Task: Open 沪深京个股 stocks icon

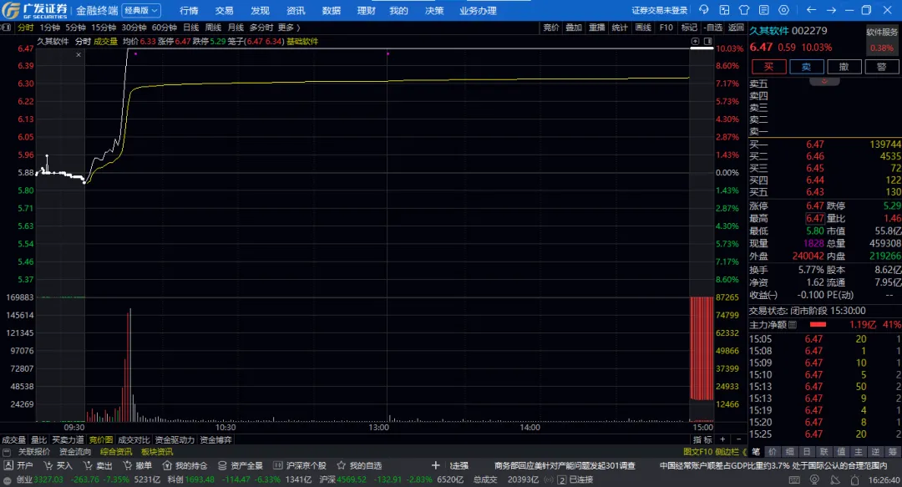Action: (x=278, y=465)
